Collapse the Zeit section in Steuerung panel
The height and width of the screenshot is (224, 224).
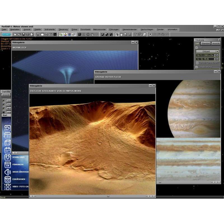tap(197, 48)
